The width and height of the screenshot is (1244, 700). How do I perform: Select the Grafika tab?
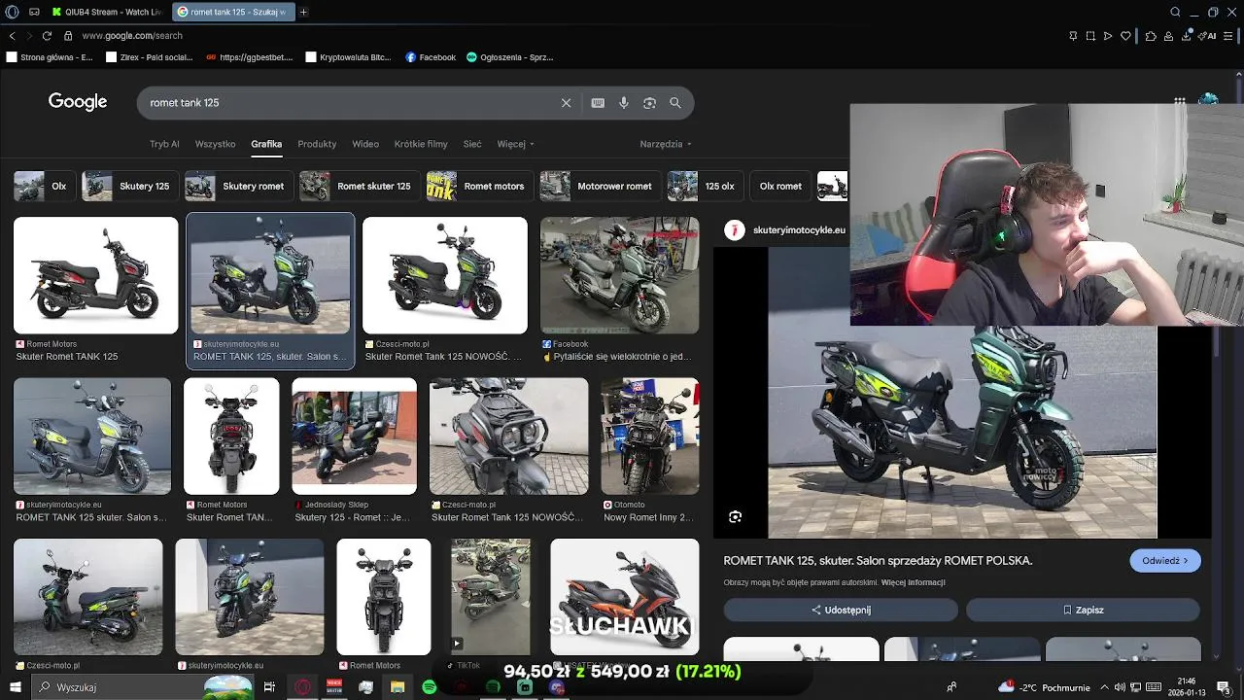pyautogui.click(x=266, y=144)
